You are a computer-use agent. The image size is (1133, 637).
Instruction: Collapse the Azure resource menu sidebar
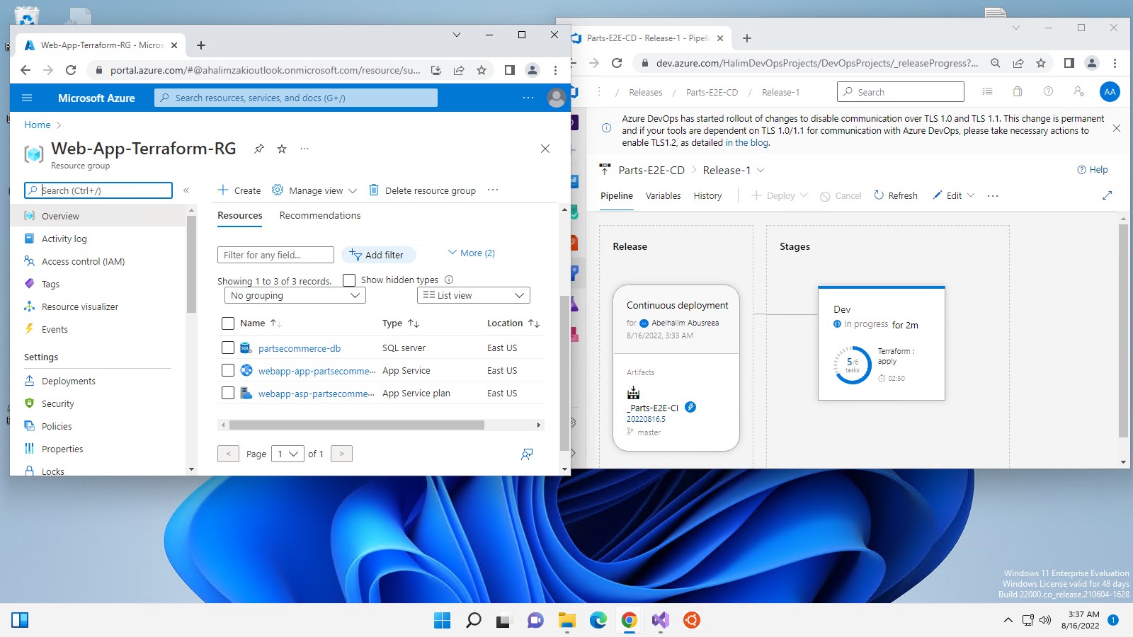pos(186,190)
